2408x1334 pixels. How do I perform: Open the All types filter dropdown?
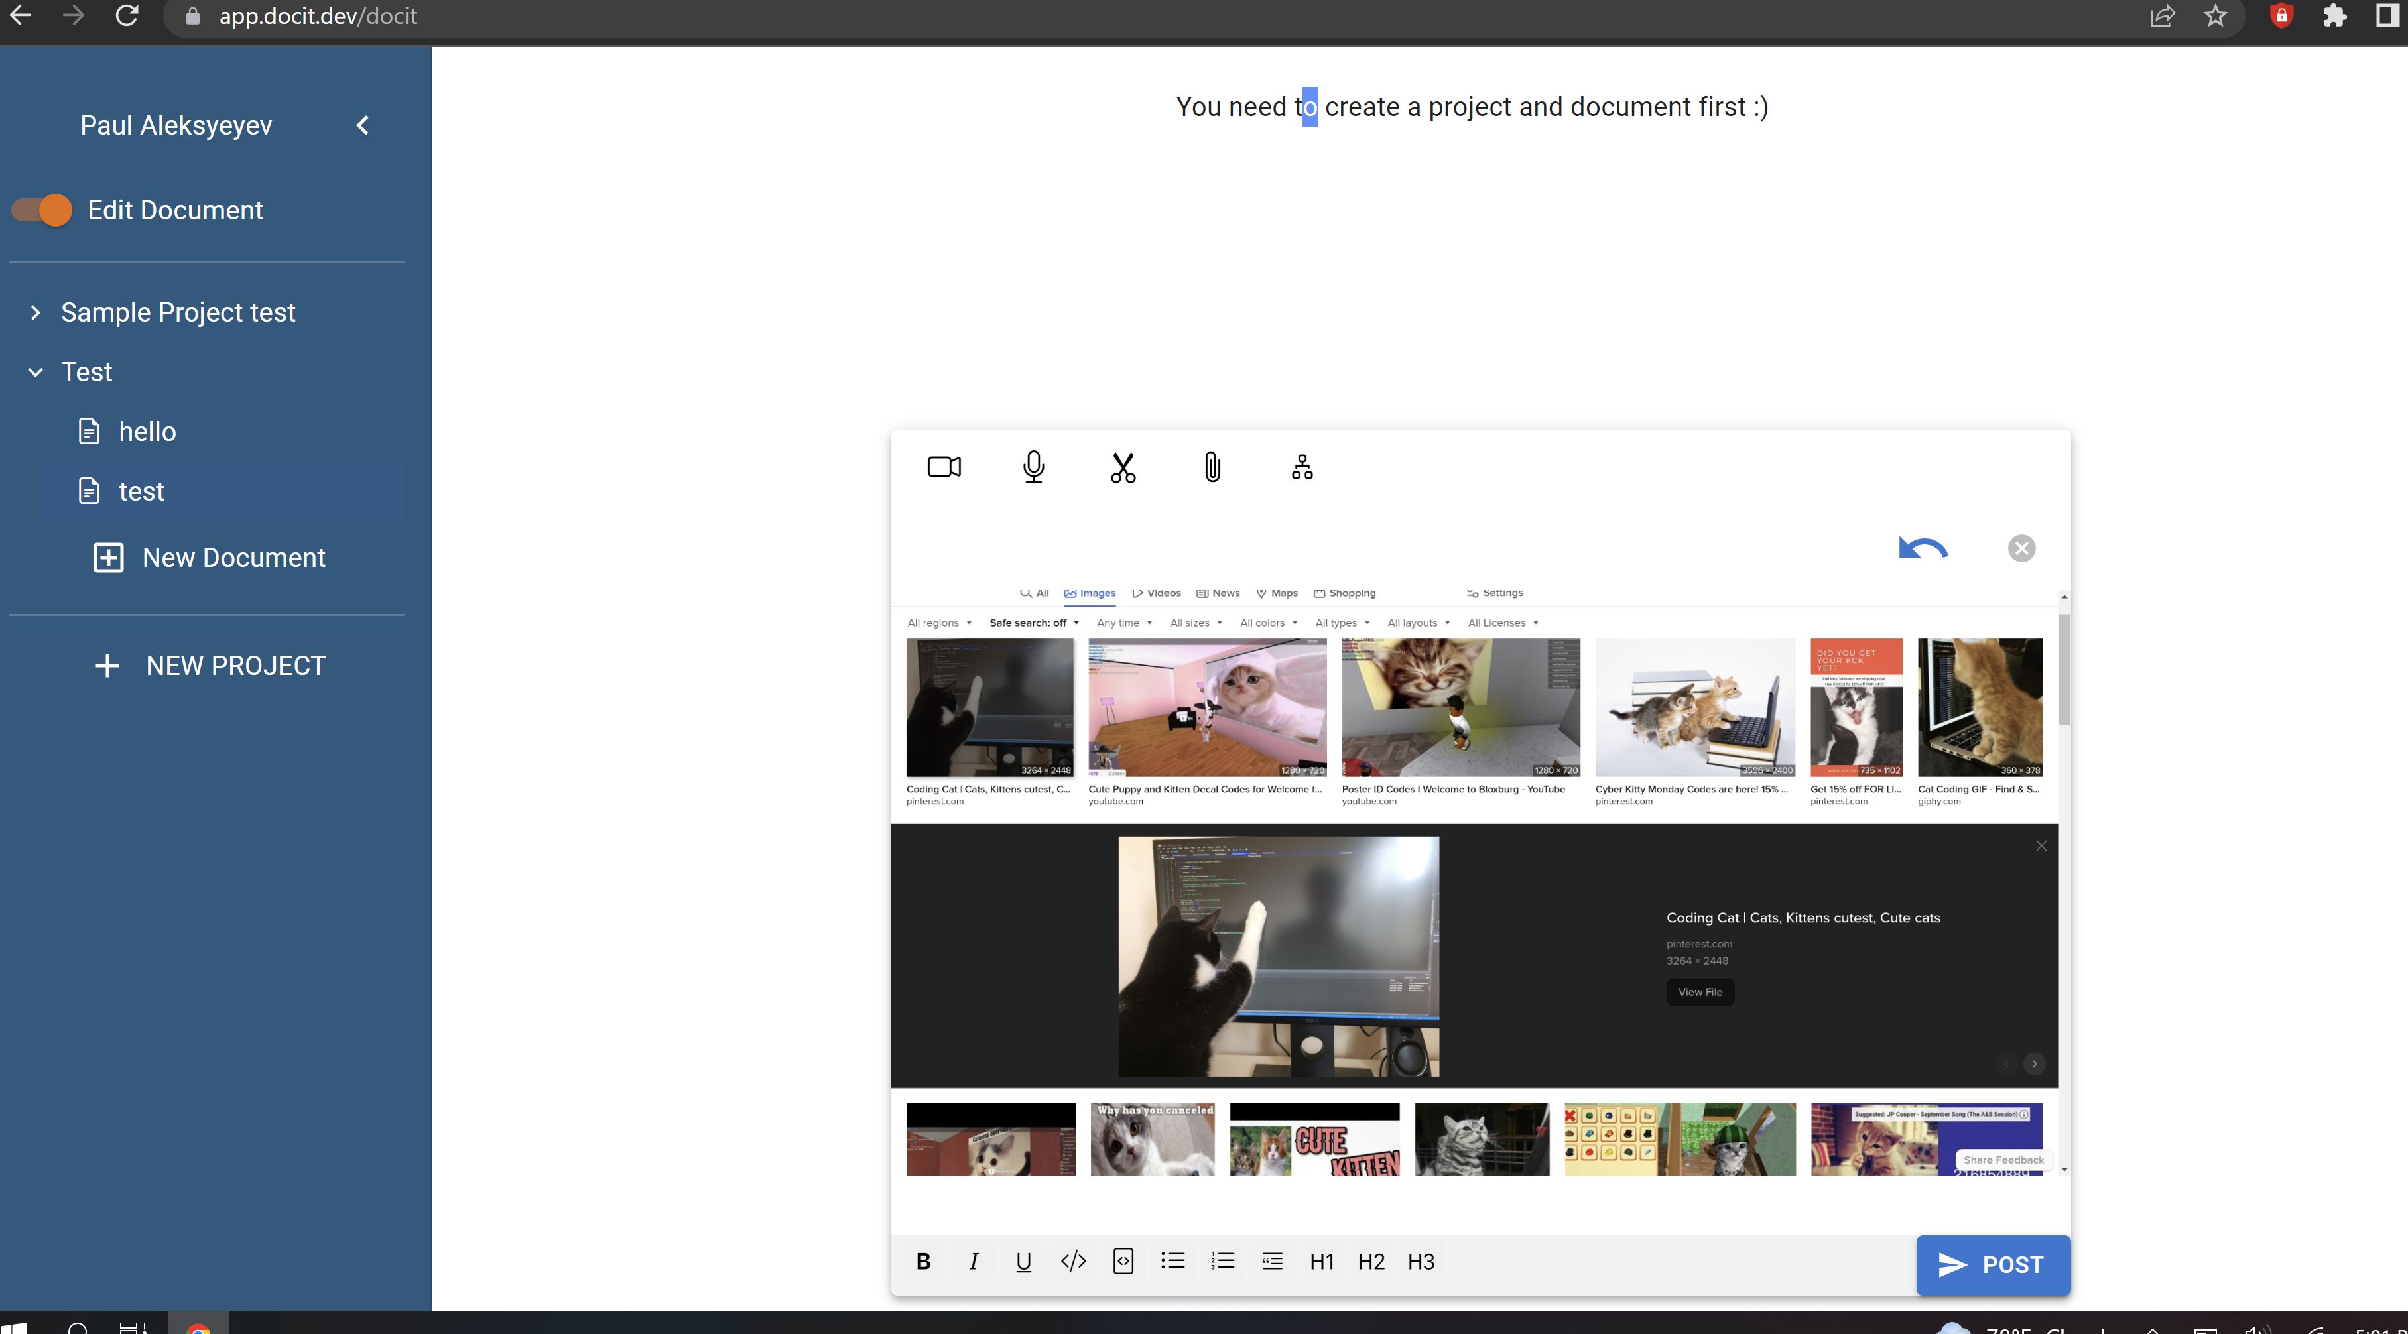(x=1342, y=623)
